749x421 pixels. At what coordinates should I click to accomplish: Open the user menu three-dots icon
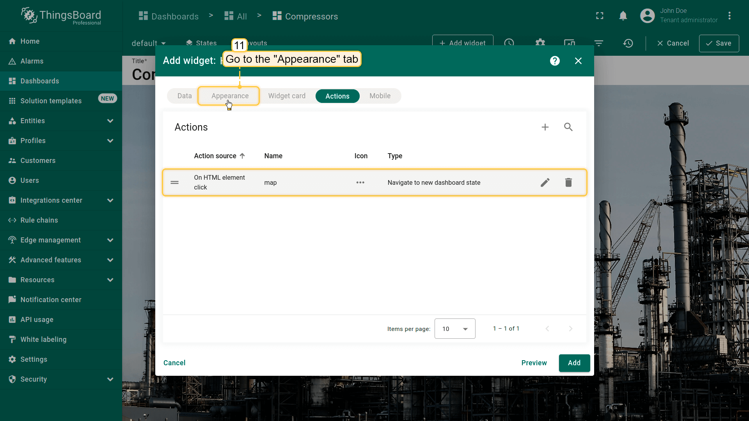point(729,16)
